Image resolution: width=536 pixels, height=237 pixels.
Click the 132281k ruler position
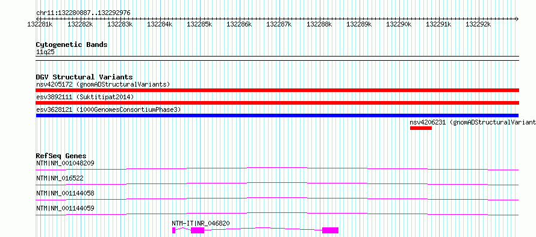pyautogui.click(x=40, y=24)
